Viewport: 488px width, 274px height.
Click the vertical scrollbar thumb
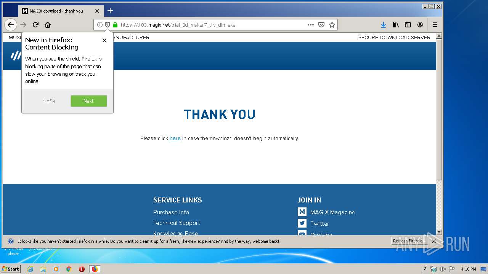(x=439, y=110)
